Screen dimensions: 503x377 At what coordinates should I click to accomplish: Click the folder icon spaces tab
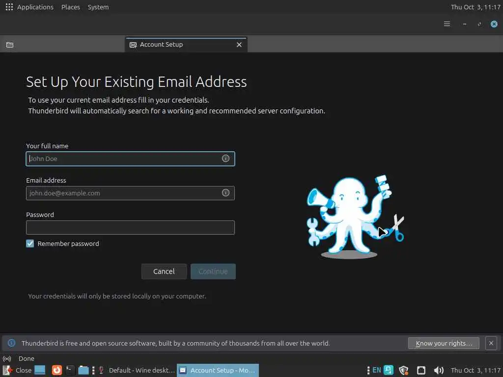coord(10,45)
